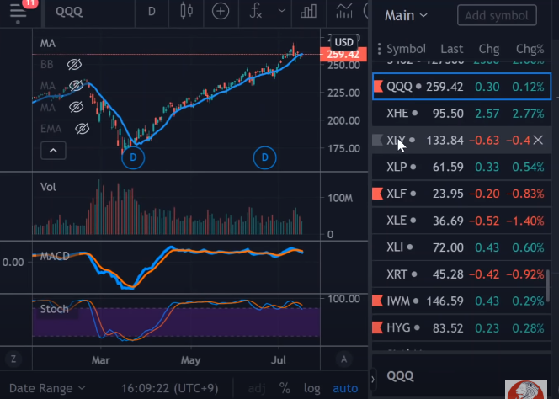Select the XLF watchlist row
Screen dimensions: 559x399
pyautogui.click(x=461, y=194)
